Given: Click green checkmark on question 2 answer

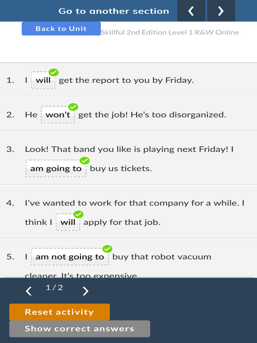Looking at the screenshot, I should coord(73,107).
